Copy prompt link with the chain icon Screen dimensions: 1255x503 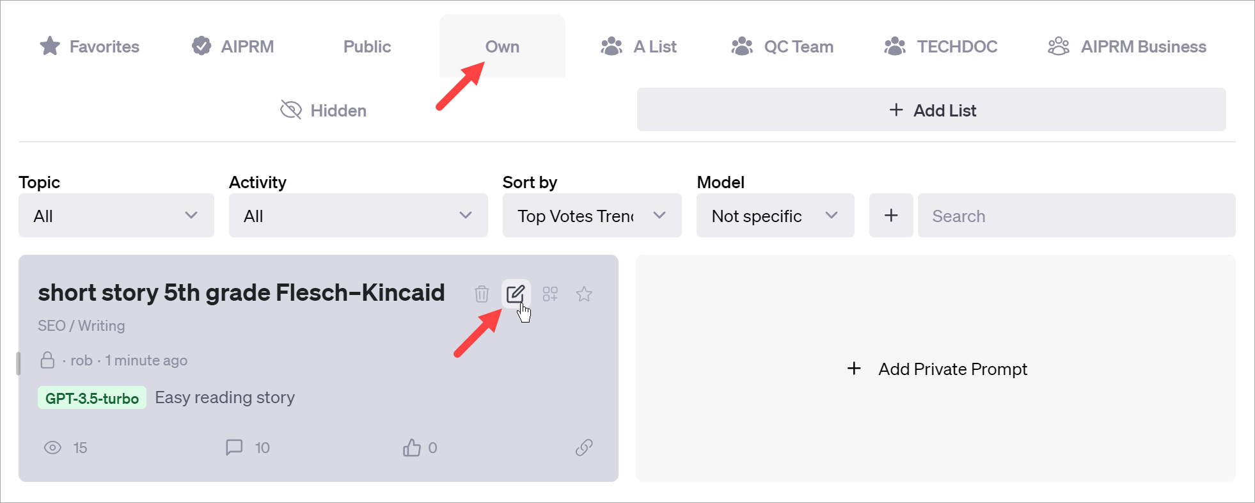point(584,447)
